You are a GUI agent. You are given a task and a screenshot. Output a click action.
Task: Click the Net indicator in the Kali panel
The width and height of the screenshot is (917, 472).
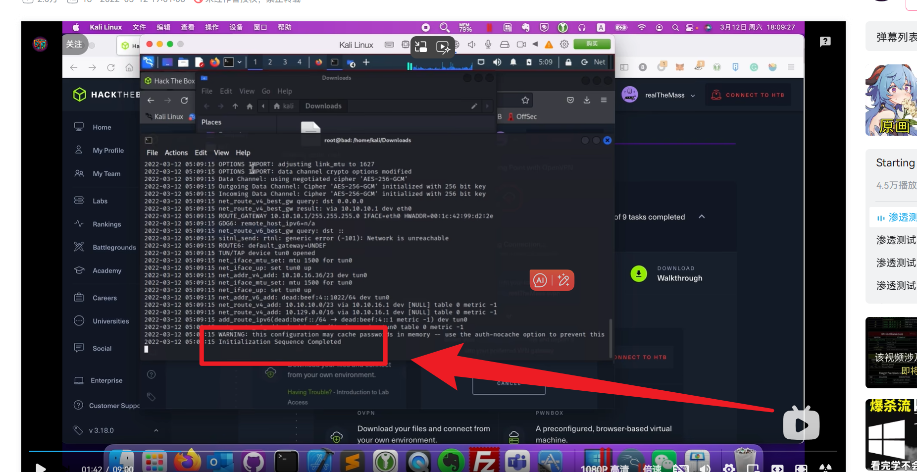pos(599,62)
